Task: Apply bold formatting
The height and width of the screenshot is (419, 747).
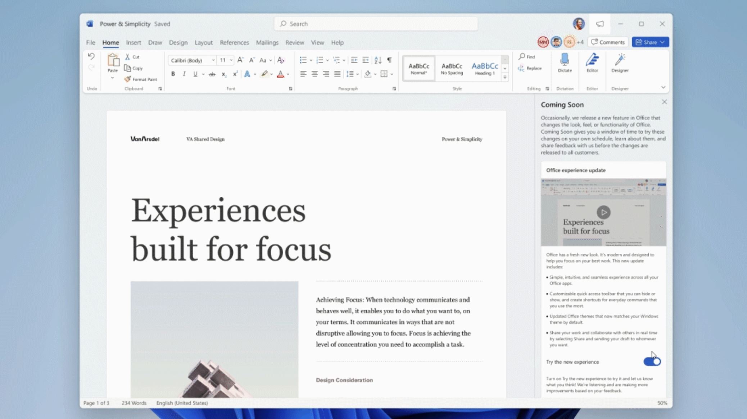Action: pyautogui.click(x=173, y=74)
